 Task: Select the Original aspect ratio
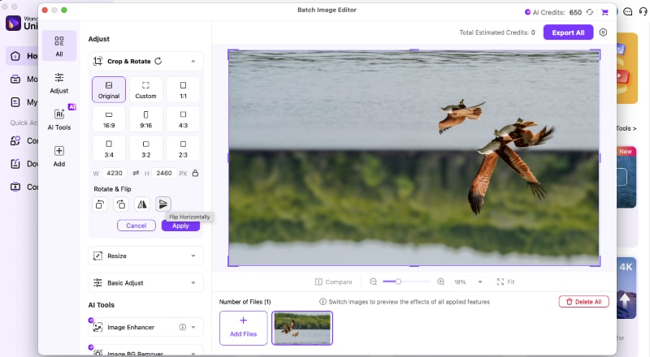pos(109,90)
